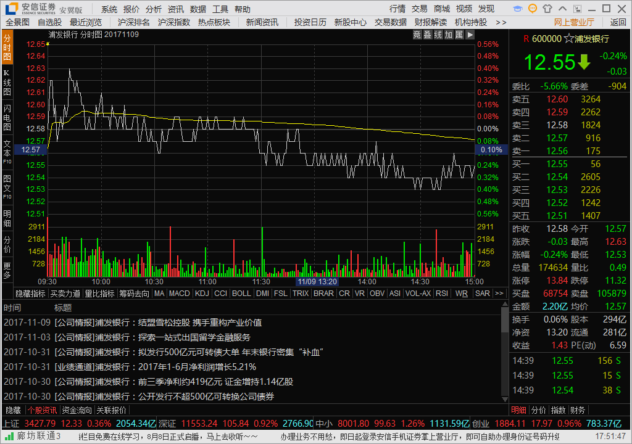The width and height of the screenshot is (632, 444).
Task: Switch to the 关联报价 bottom tab
Action: click(111, 410)
